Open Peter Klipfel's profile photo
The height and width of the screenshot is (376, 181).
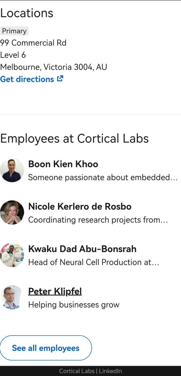click(x=12, y=297)
